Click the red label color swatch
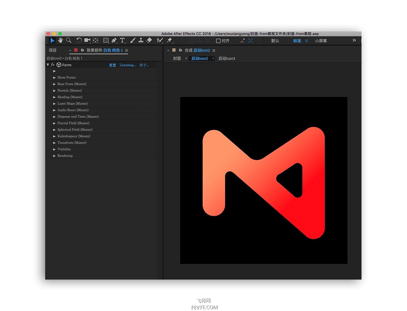 (x=76, y=50)
